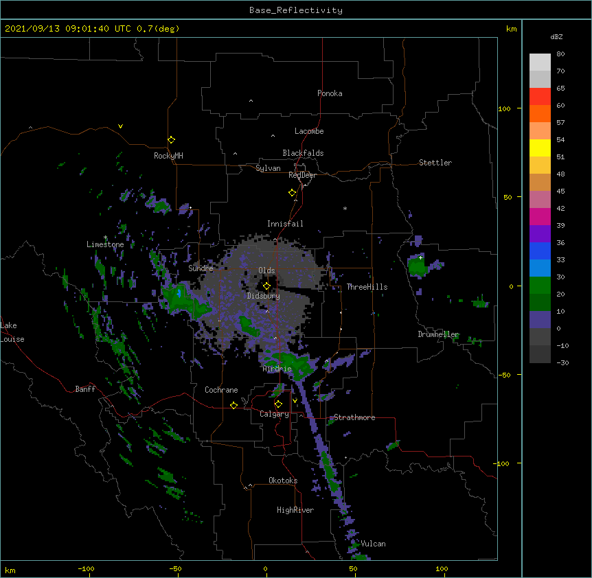Click the Limestone label
The height and width of the screenshot is (578, 592).
tap(105, 244)
